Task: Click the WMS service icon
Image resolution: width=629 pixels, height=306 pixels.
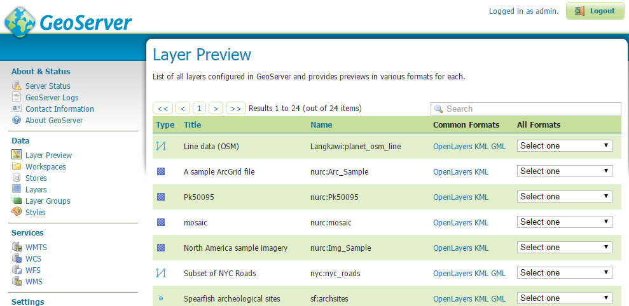Action: point(17,281)
